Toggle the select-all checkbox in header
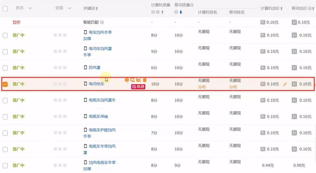 [x=5, y=9]
